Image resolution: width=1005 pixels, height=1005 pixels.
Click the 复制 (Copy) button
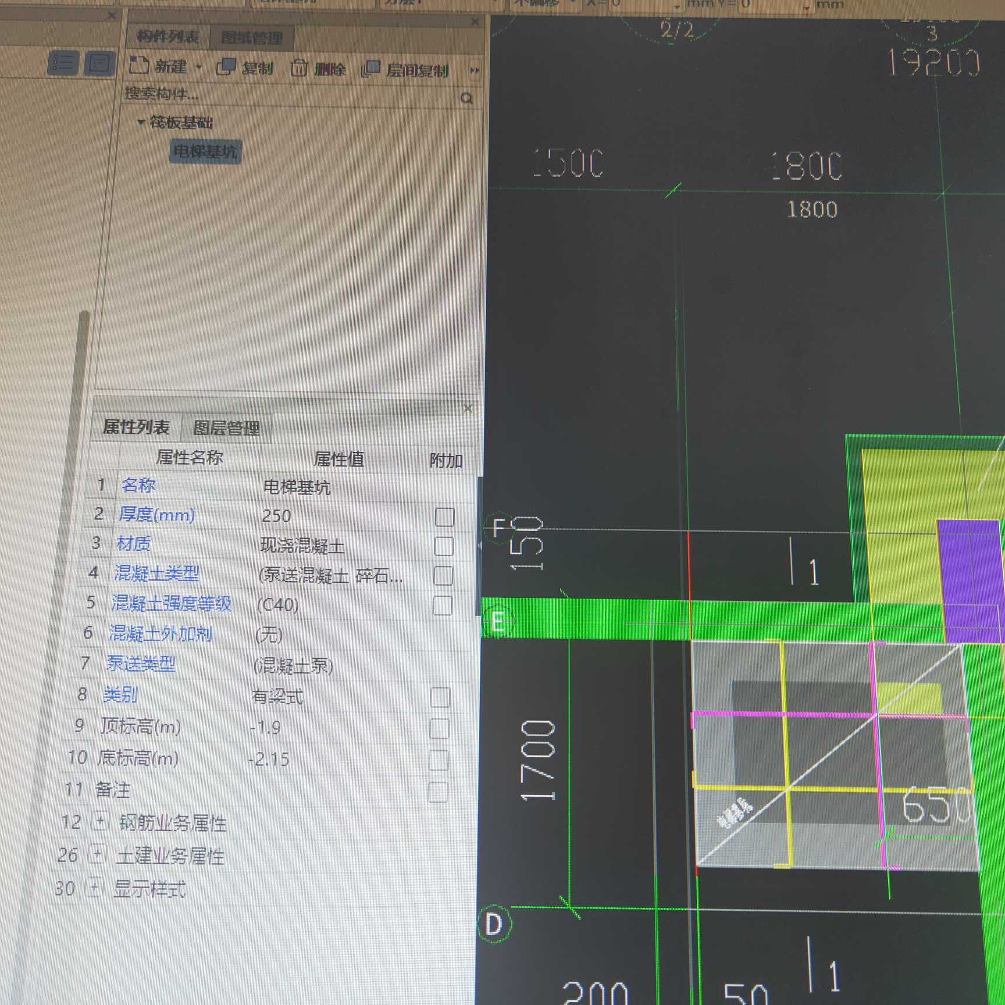click(244, 68)
